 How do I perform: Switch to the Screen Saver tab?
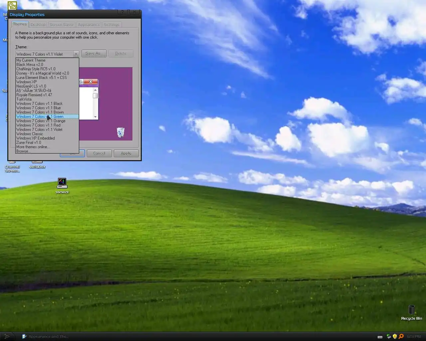(62, 25)
